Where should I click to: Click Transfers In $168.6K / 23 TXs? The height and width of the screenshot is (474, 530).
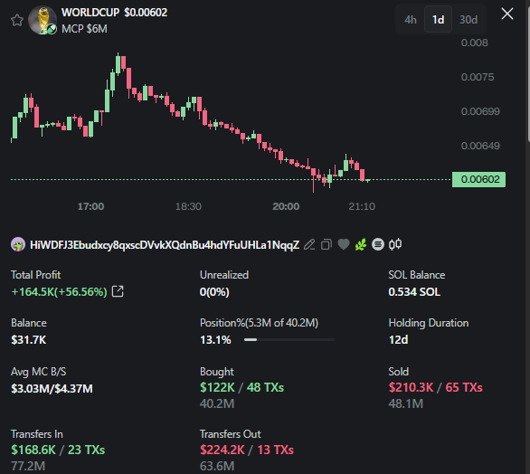click(58, 450)
